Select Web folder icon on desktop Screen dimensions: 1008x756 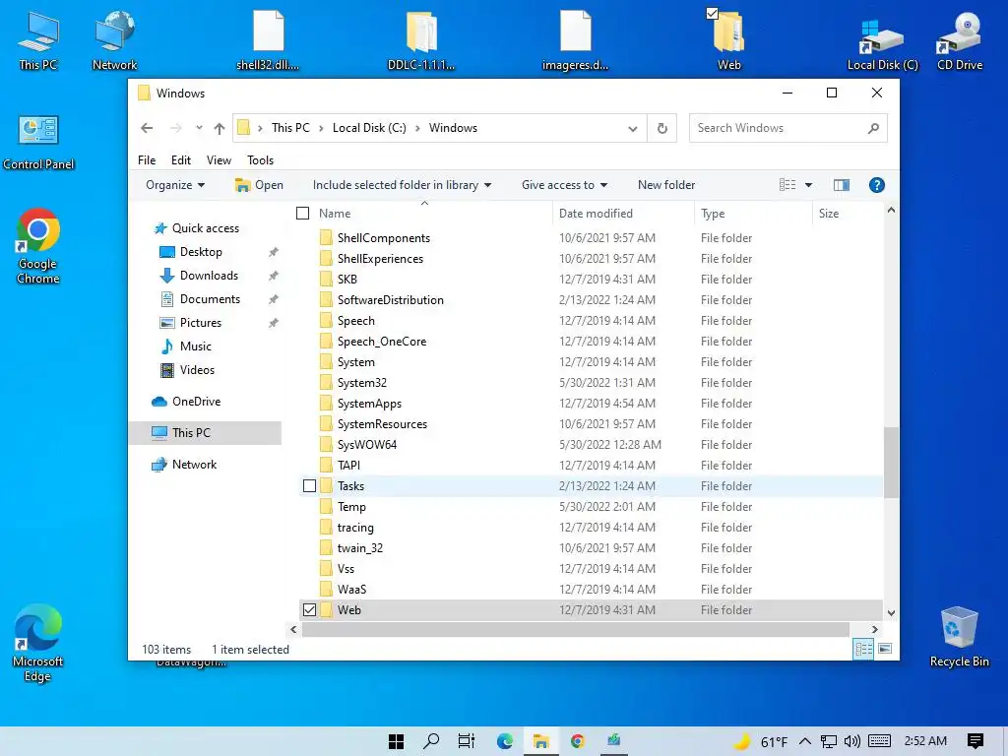729,40
